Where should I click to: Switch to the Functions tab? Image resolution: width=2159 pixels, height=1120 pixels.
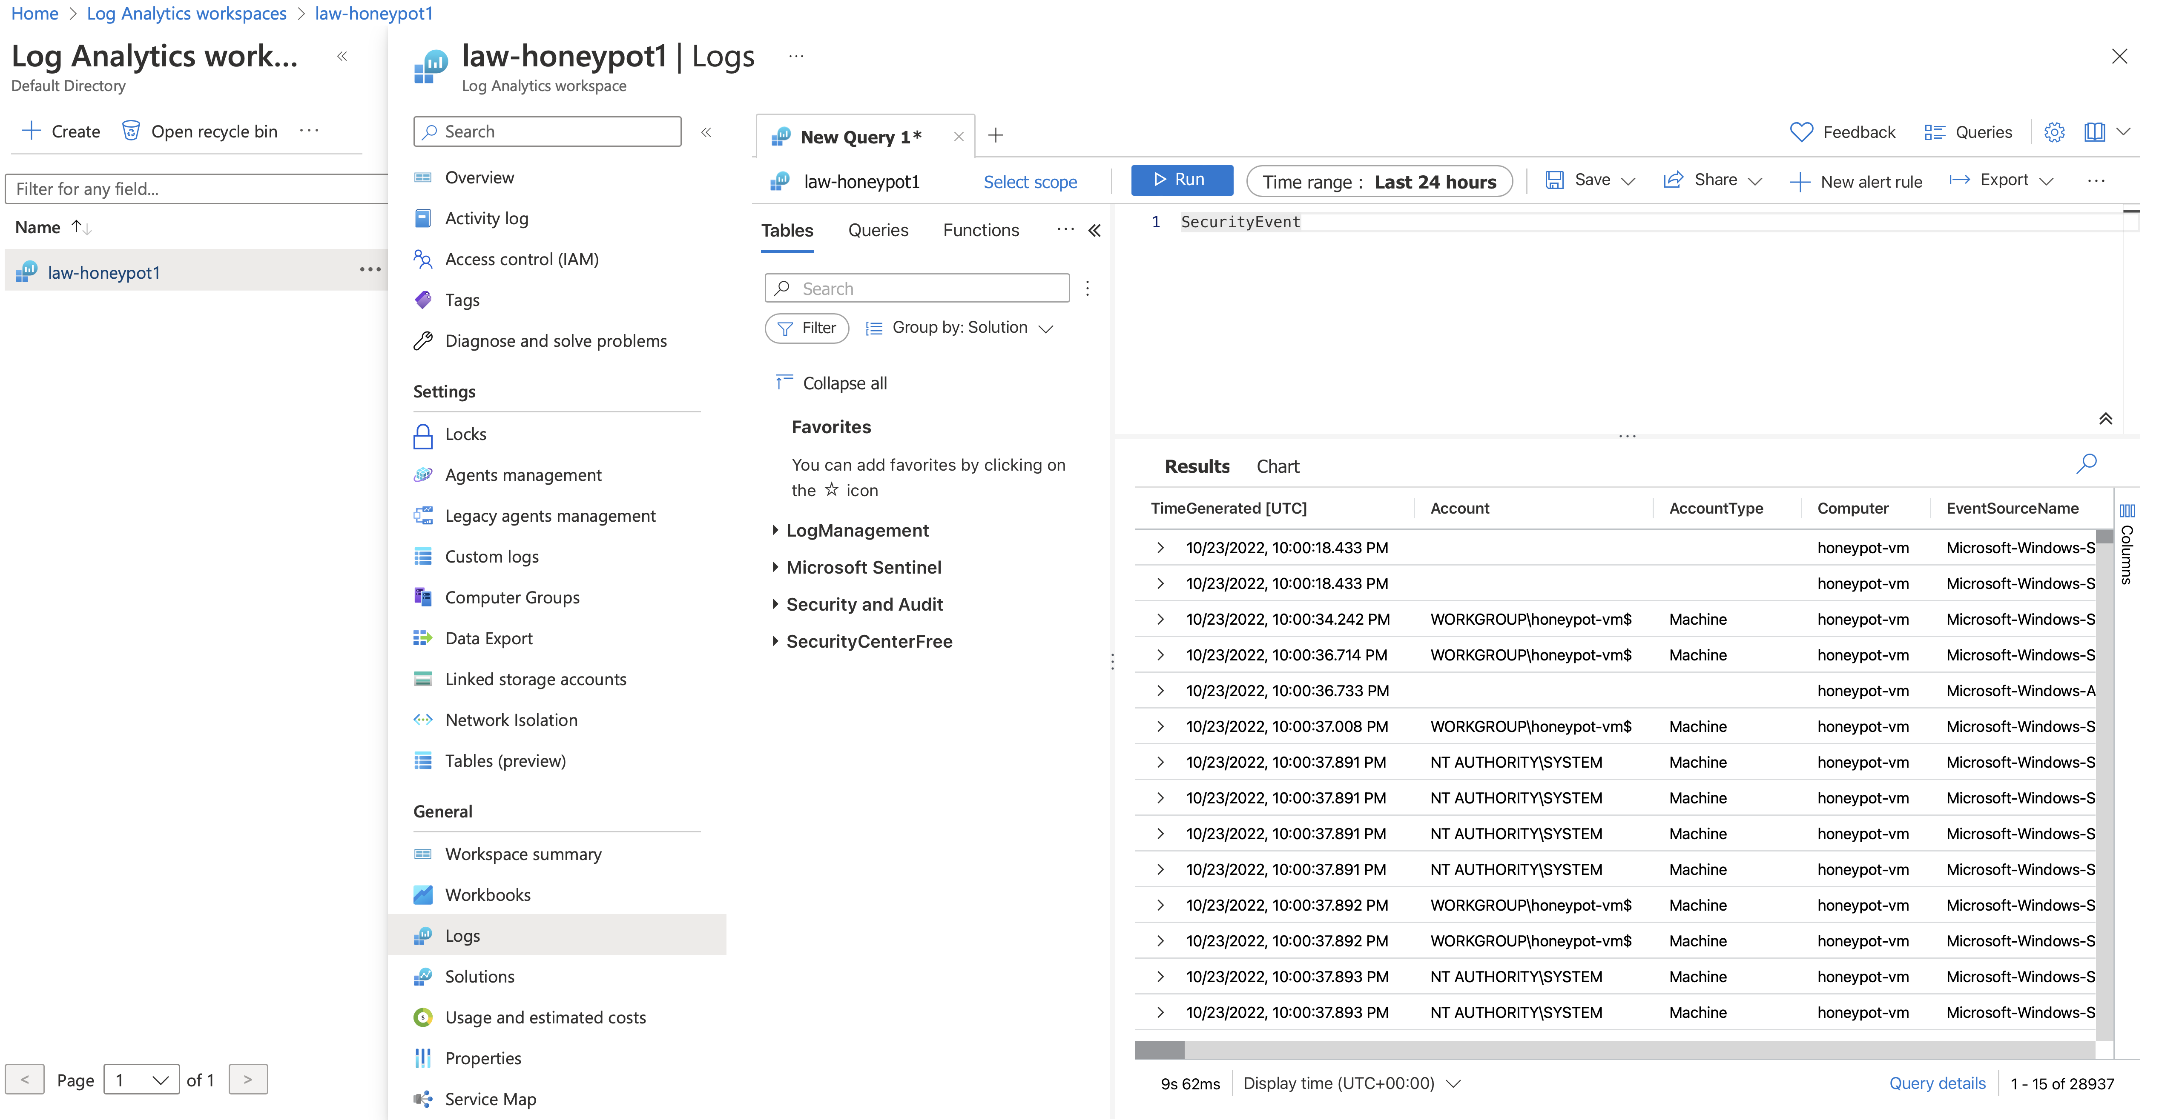[x=981, y=229]
